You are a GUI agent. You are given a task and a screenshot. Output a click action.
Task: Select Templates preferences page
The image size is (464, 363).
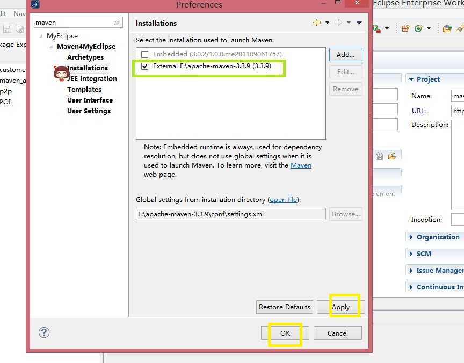pyautogui.click(x=84, y=89)
